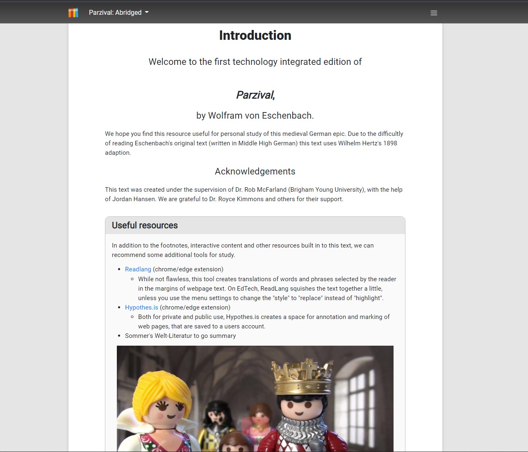Click the 'by Wolfram von Eschenbach' byline

255,116
